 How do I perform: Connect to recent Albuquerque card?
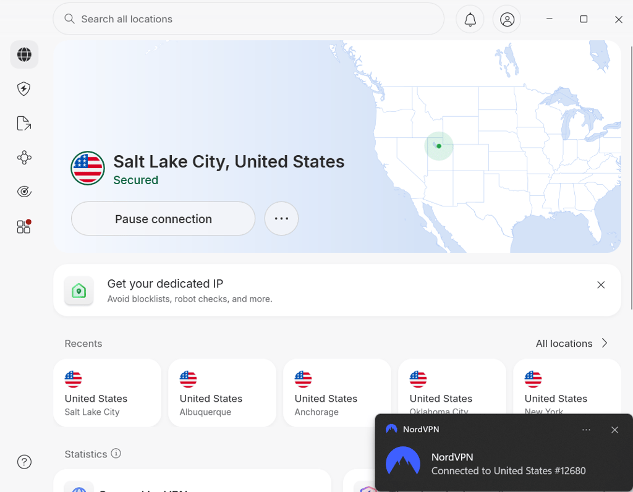point(223,392)
